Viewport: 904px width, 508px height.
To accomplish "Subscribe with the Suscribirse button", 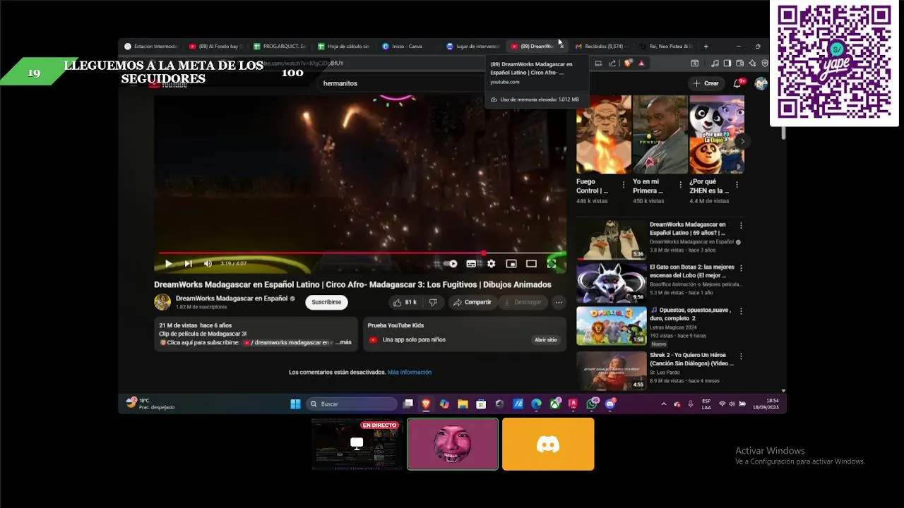I will (326, 302).
